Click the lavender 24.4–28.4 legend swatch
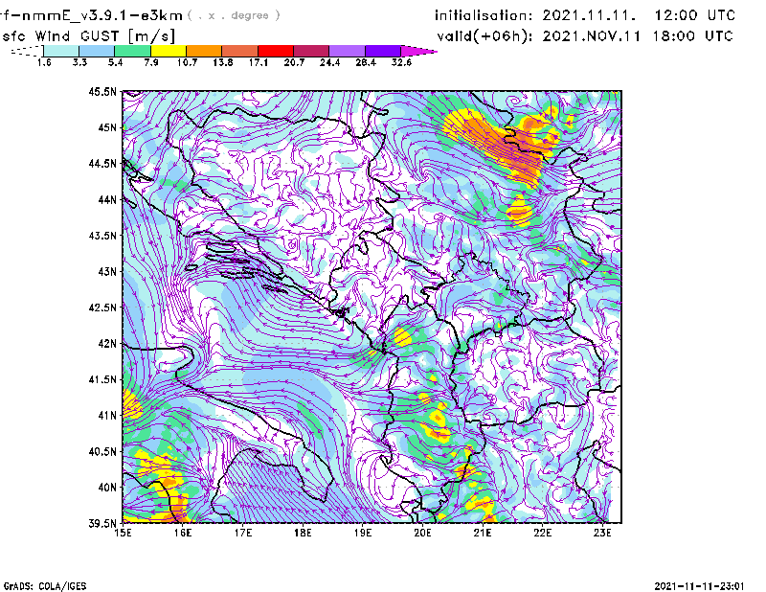The image size is (766, 592). 348,51
